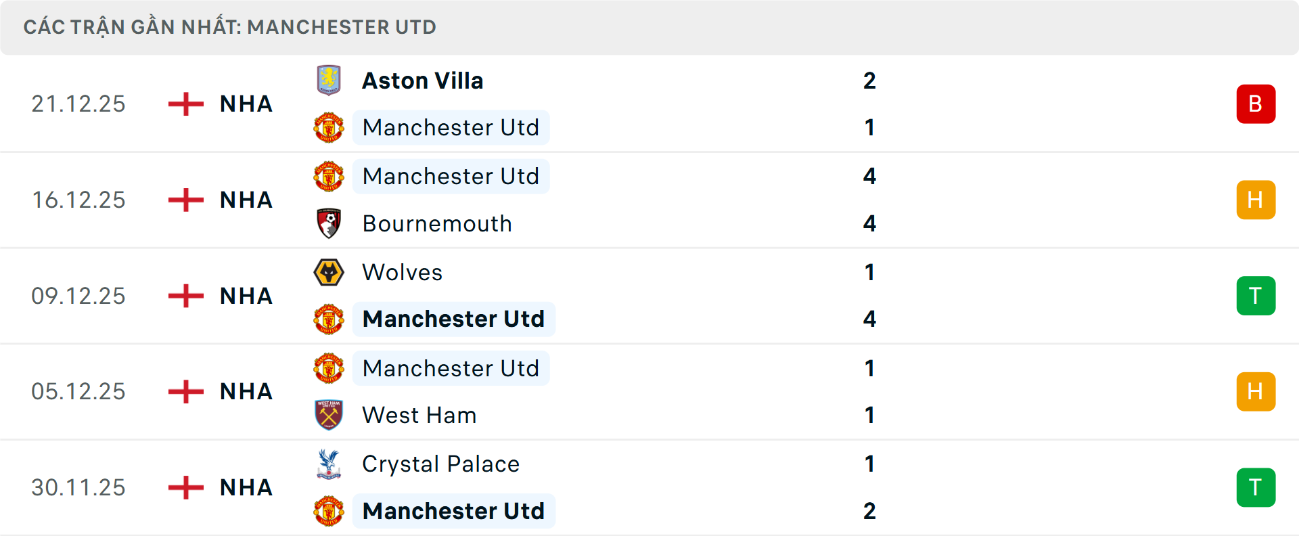Click England flag icon for 16.12.25 match
Screen dimensions: 1299x536
[186, 200]
